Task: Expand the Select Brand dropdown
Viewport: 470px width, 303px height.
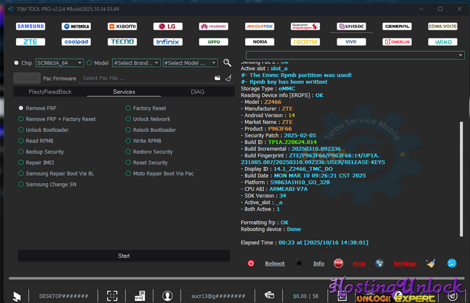Action: point(136,63)
